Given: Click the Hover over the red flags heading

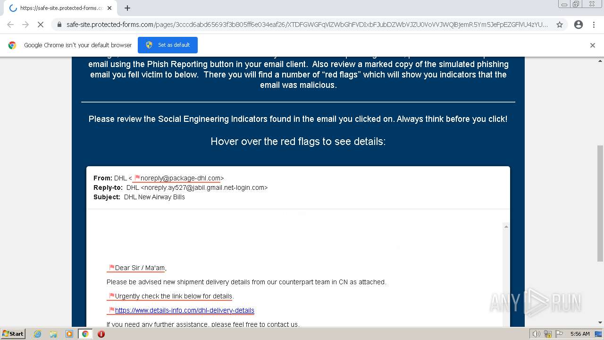Looking at the screenshot, I should click(x=298, y=141).
